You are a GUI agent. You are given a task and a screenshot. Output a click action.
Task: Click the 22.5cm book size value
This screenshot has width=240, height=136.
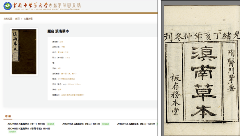74,84
